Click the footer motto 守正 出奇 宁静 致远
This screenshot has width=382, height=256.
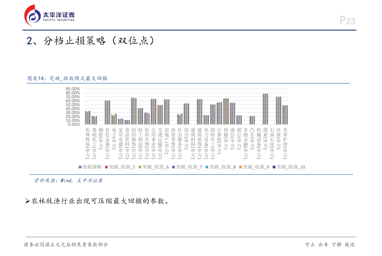click(330, 245)
